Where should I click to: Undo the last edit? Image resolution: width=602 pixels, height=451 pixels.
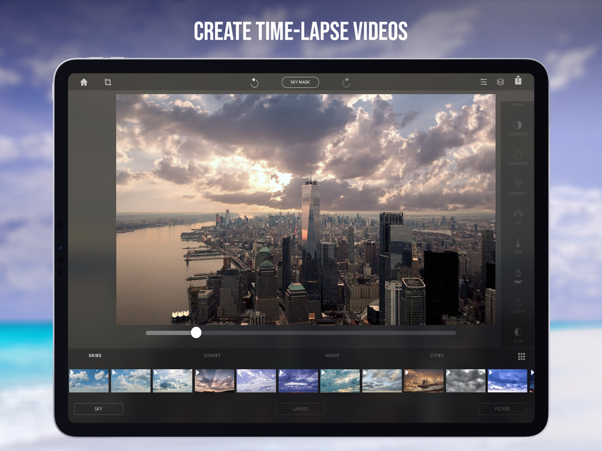[x=255, y=82]
